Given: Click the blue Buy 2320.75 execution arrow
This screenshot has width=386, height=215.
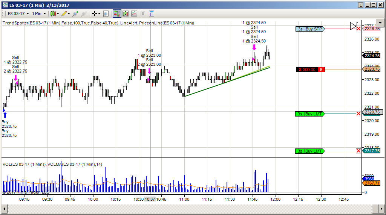Looking at the screenshot, I should pyautogui.click(x=5, y=115).
